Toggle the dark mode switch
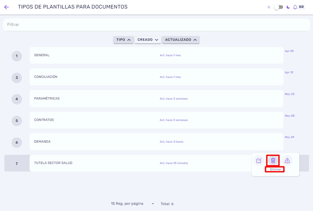313x211 pixels. (278, 7)
